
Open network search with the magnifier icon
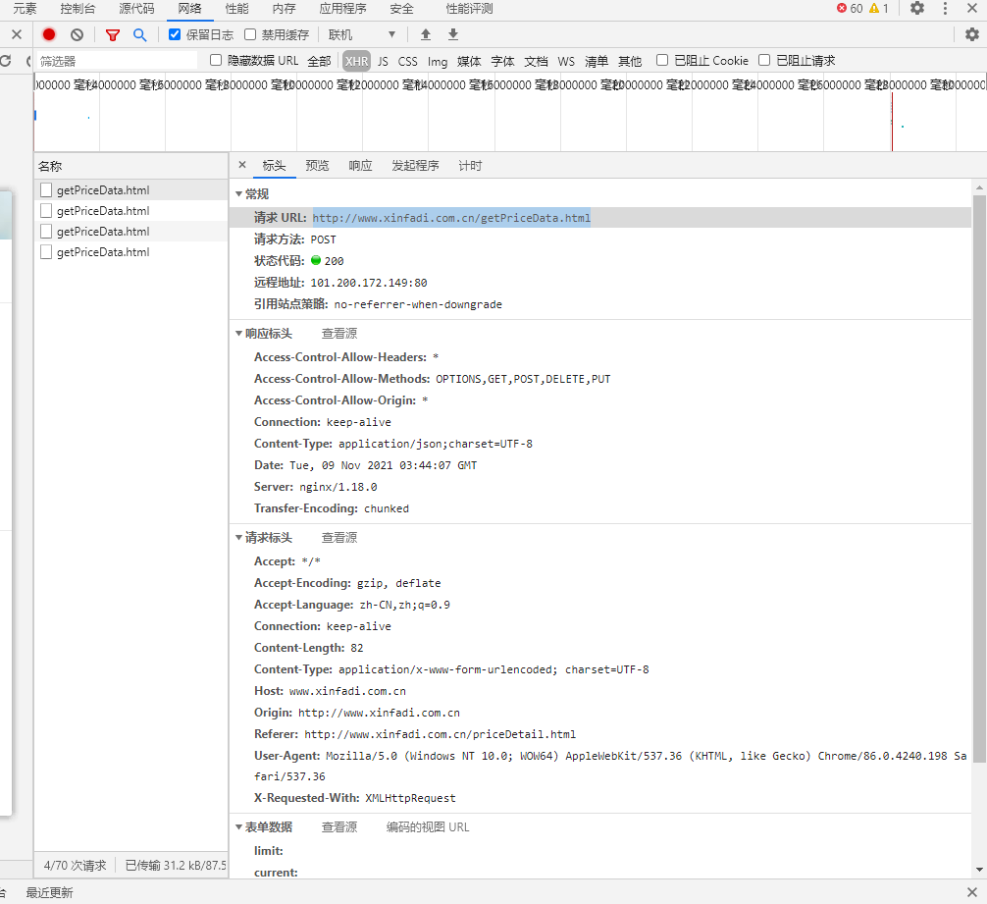tap(140, 34)
